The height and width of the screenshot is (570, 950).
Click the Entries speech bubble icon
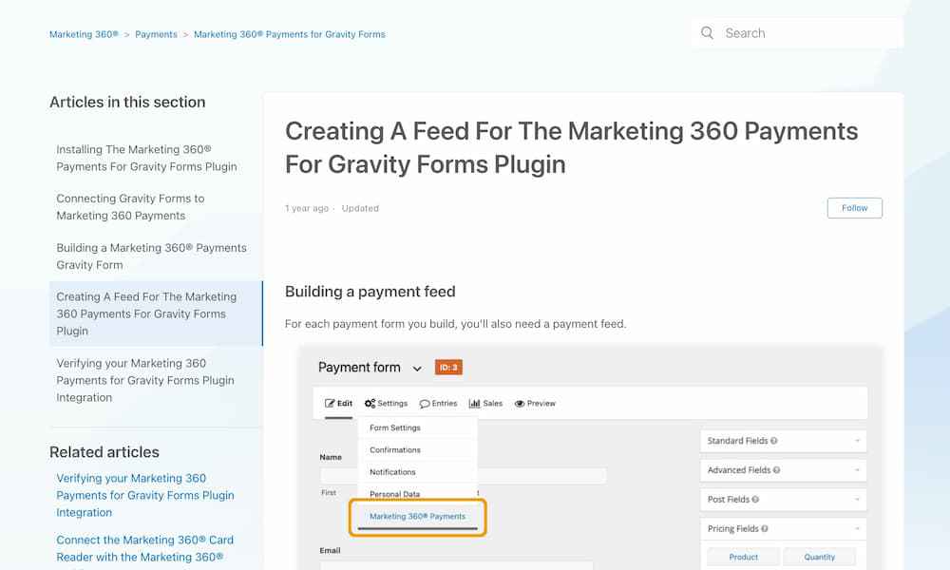click(x=424, y=404)
